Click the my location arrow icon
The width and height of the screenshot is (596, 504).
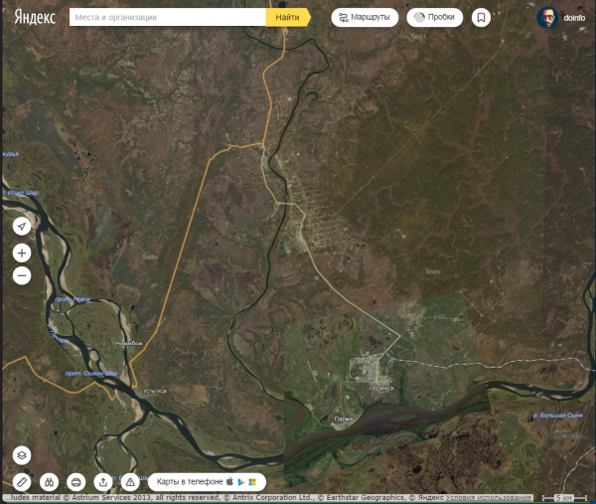coord(22,227)
